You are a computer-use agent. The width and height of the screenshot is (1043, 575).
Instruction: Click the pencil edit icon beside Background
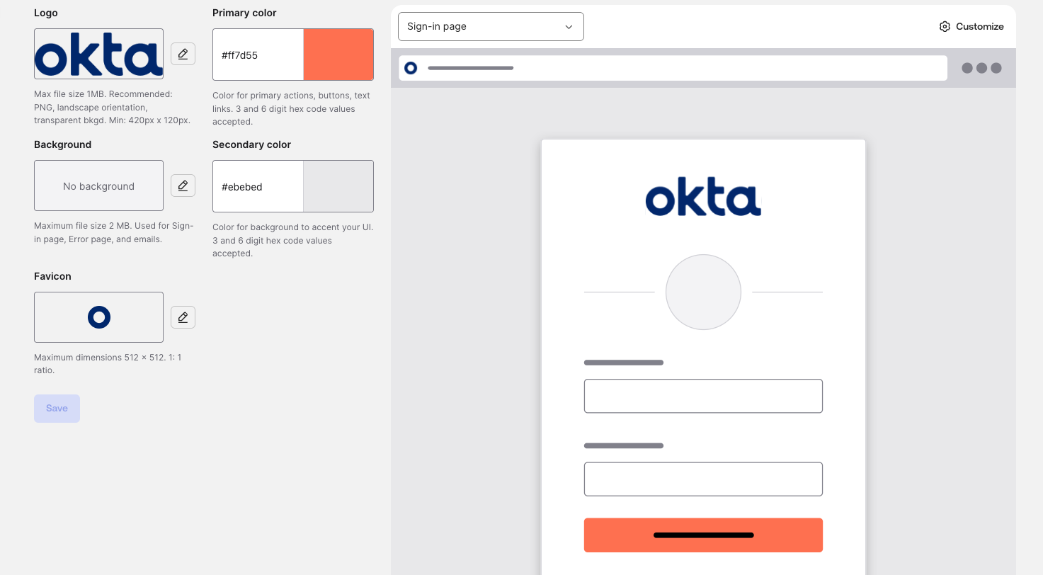click(x=183, y=186)
